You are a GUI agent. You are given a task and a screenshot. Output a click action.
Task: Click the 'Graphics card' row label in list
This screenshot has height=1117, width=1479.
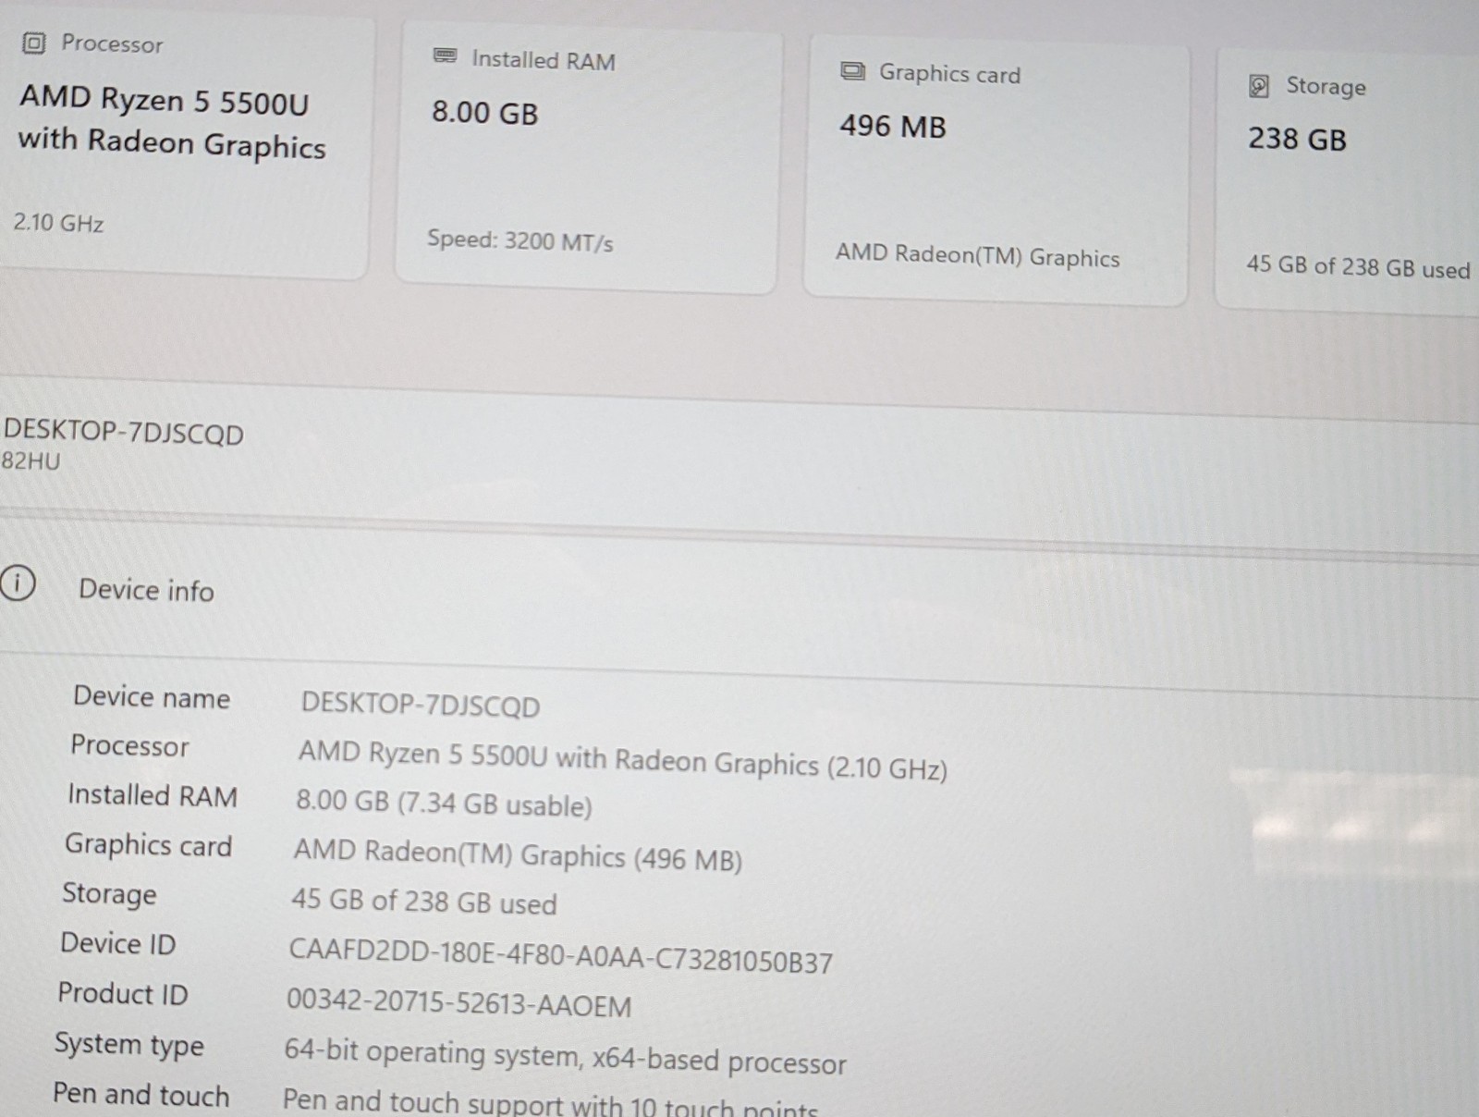point(148,845)
